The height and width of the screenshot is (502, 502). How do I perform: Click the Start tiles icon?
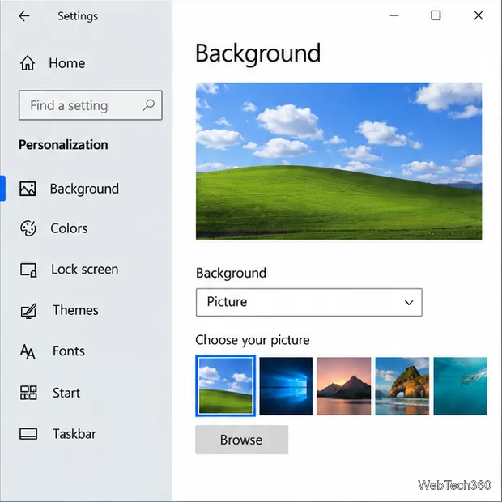[x=28, y=393]
